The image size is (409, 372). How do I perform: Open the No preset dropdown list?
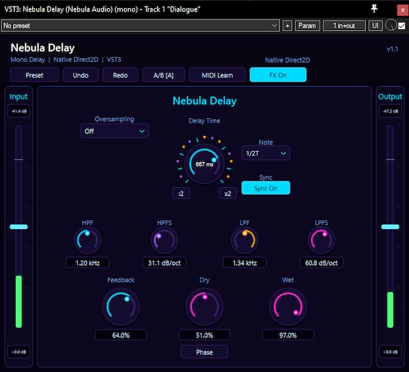tap(140, 26)
